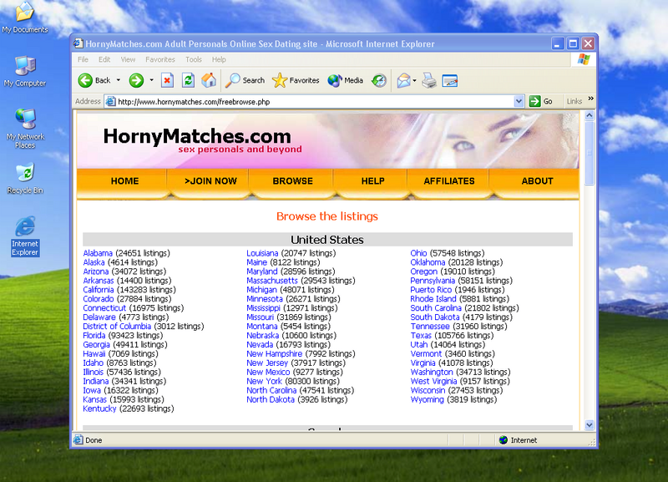Expand the Back button history dropdown
Screen dimensions: 668x482
119,80
